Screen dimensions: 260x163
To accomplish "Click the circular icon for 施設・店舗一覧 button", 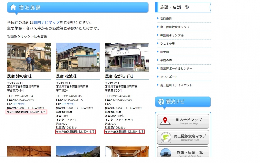I will click(166, 153).
